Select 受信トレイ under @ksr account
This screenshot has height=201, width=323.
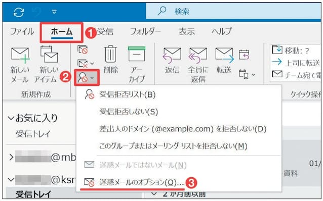coord(33,194)
